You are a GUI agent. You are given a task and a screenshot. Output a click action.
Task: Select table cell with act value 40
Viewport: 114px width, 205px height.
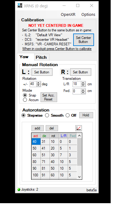[36, 142]
